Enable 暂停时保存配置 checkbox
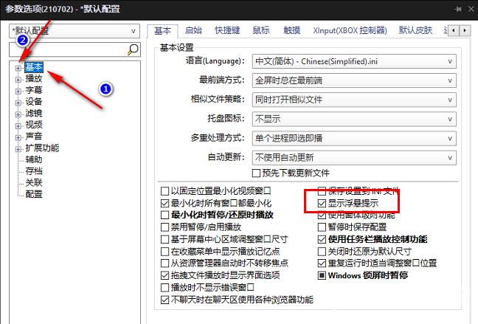 322,227
